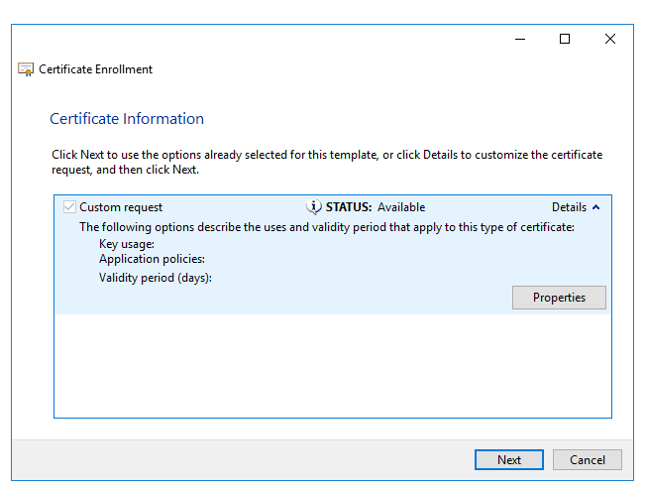Collapse the Details section chevron
The image size is (646, 490).
(595, 207)
